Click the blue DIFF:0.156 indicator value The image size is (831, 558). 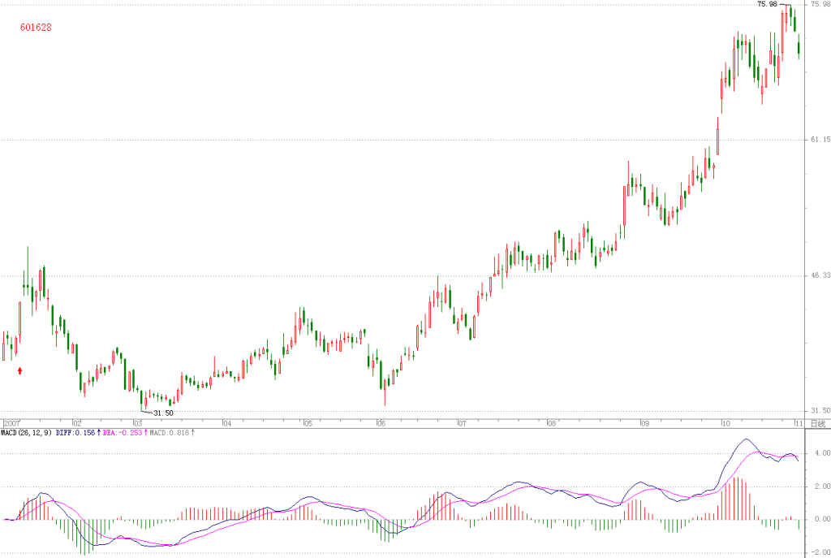[75, 433]
